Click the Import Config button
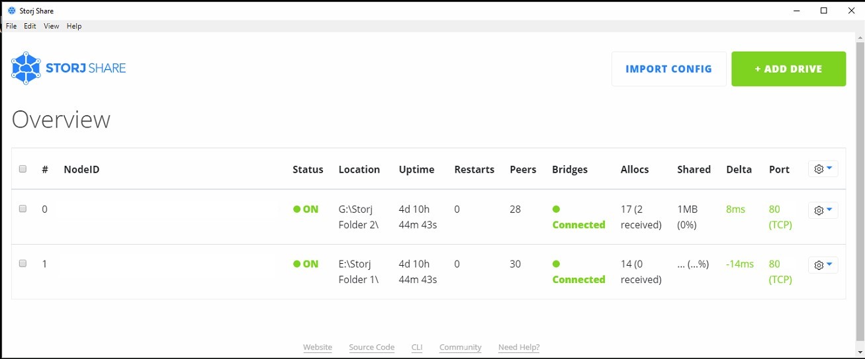The image size is (865, 359). [x=668, y=69]
